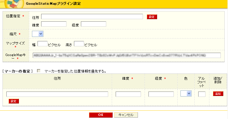The image size is (228, 119).
Task: Click the 設定 button under marker address
Action: click(14, 101)
